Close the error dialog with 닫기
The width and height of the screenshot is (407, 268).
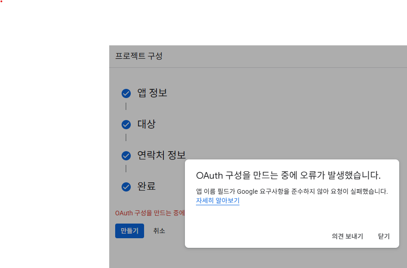pos(384,236)
